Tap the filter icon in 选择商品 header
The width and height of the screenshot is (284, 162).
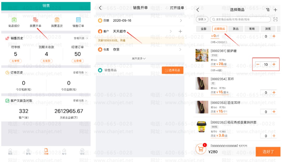(268, 10)
